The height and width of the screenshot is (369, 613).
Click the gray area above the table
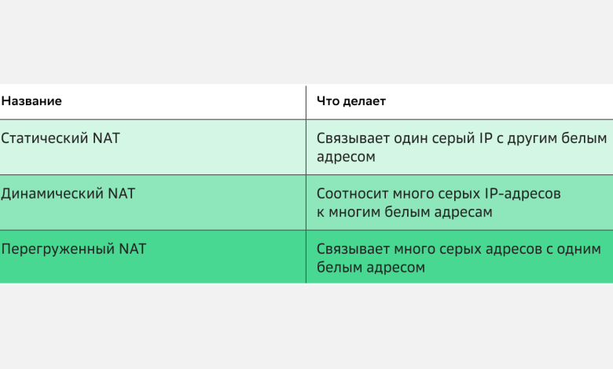click(306, 39)
